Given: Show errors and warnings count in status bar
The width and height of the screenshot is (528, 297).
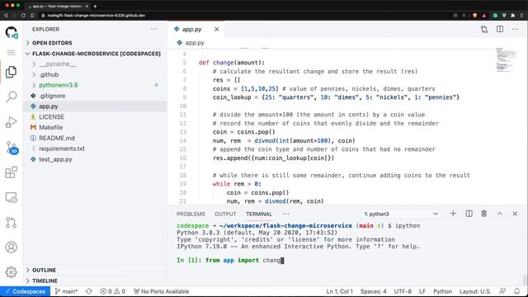Looking at the screenshot, I should (x=113, y=291).
